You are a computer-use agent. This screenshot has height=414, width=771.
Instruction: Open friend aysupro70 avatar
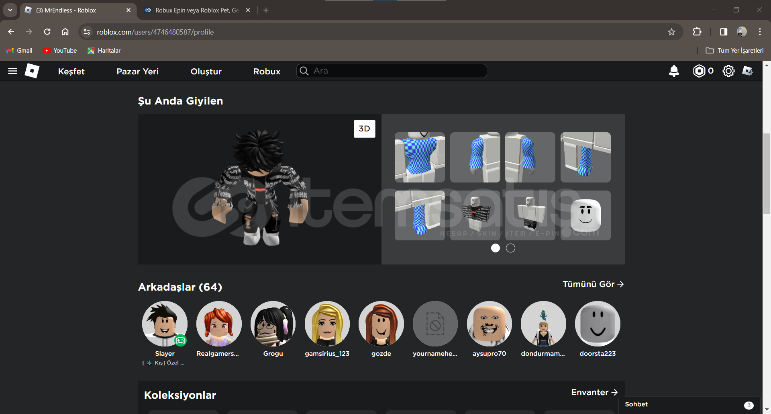point(490,324)
